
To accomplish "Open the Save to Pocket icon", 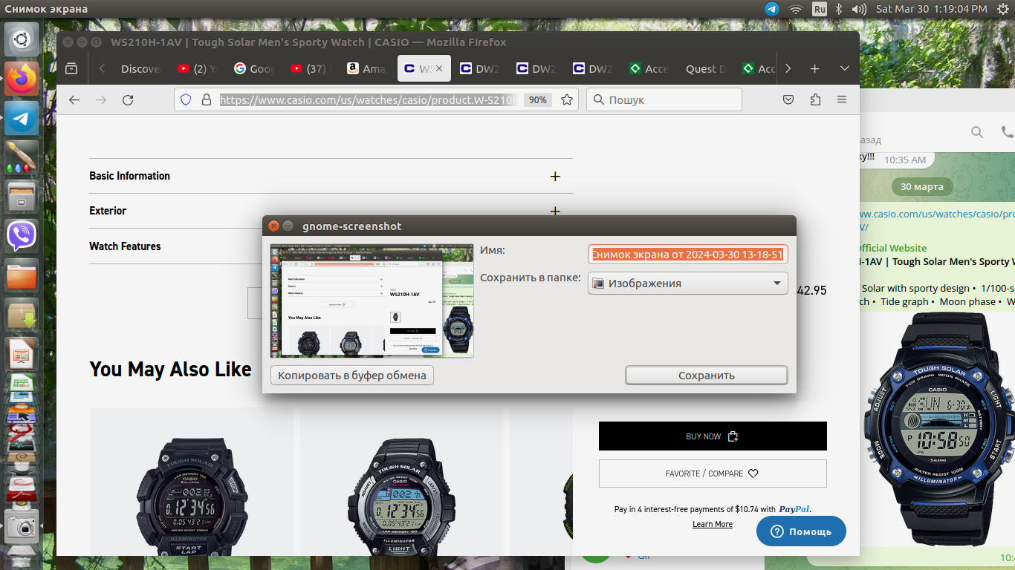I will 788,99.
